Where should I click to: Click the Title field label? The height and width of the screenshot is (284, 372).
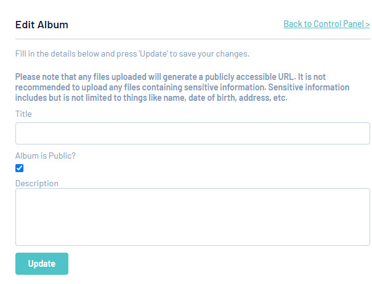(23, 114)
